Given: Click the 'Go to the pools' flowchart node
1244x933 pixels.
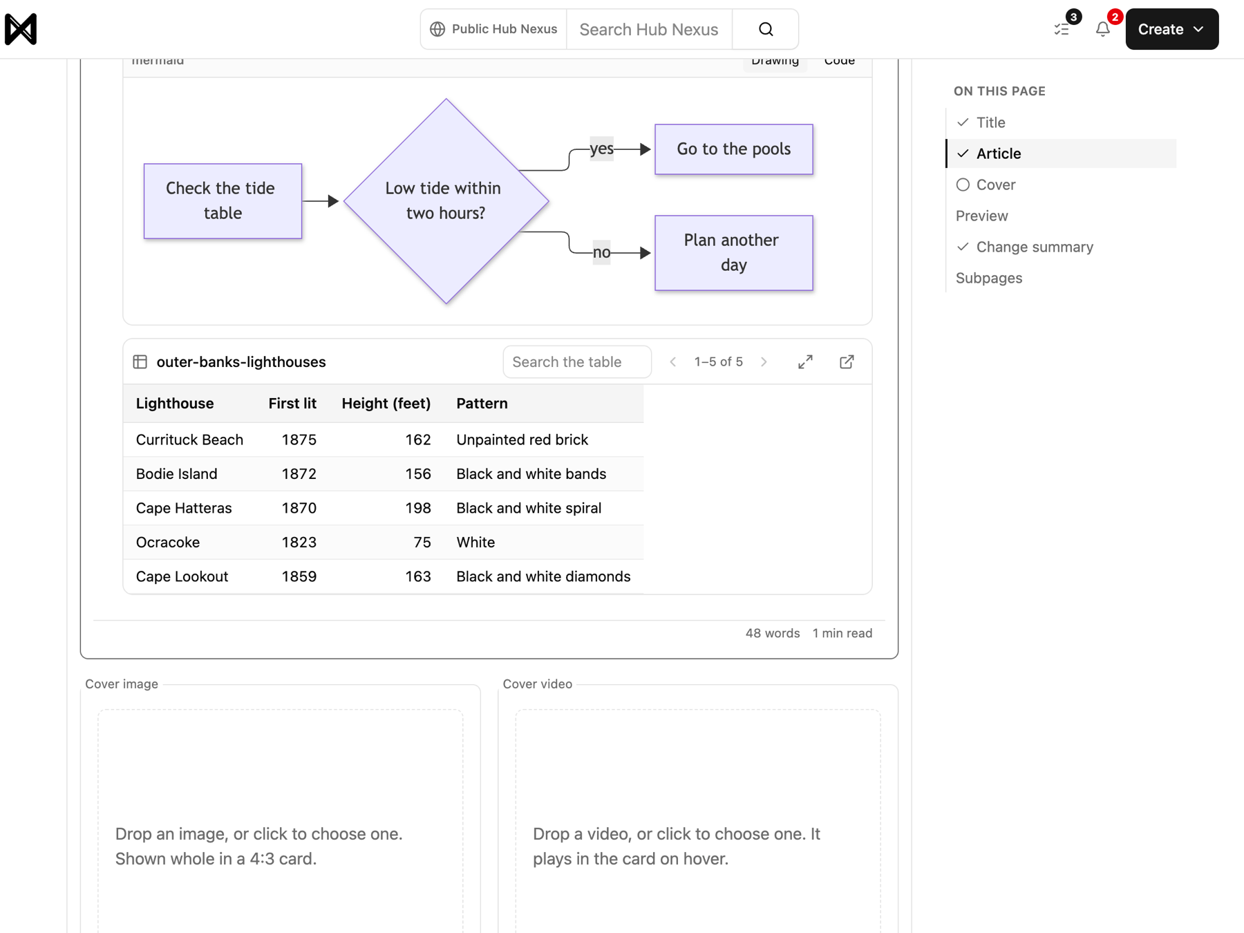Looking at the screenshot, I should tap(733, 149).
